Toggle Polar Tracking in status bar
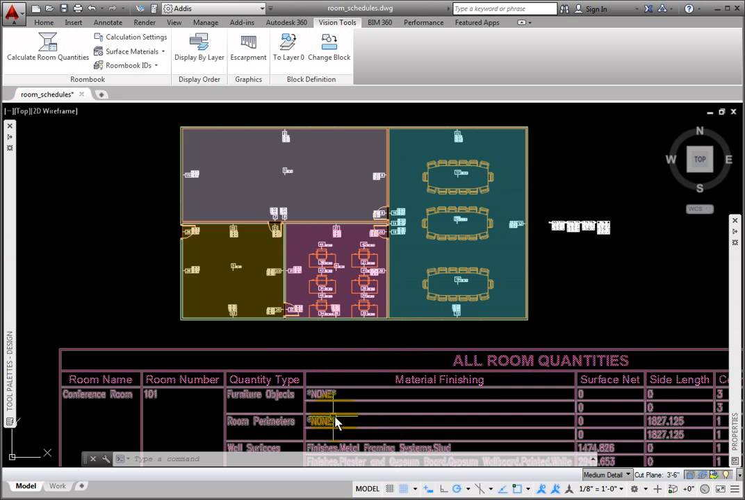The width and height of the screenshot is (745, 500). click(x=457, y=489)
